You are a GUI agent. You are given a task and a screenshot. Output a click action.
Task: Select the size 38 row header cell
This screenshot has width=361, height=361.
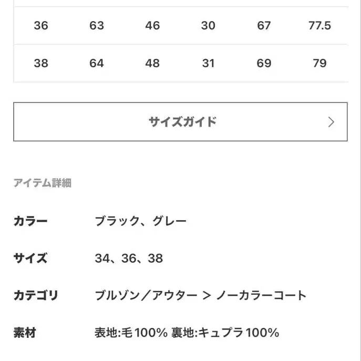click(41, 63)
